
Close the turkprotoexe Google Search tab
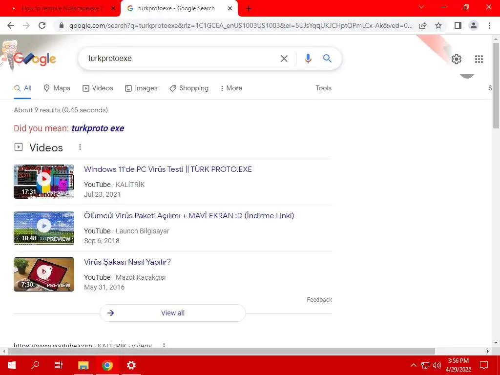230,9
